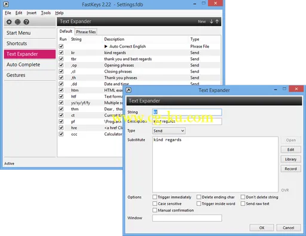306x236 pixels.
Task: Click the Description column header
Action: point(114,39)
